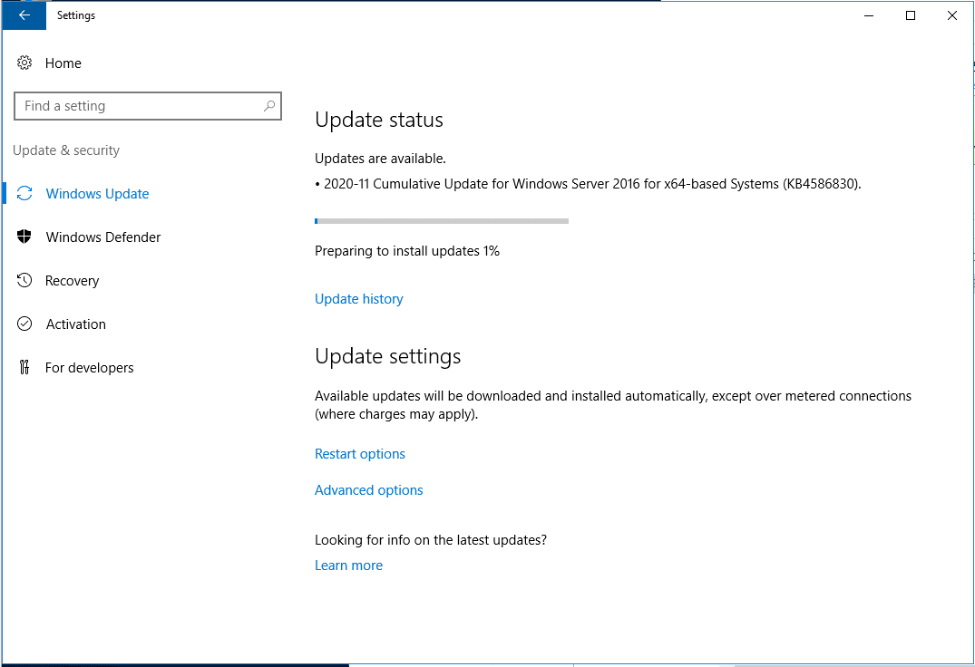The image size is (975, 667).
Task: Click the Recovery clock-arrow icon
Action: 24,280
